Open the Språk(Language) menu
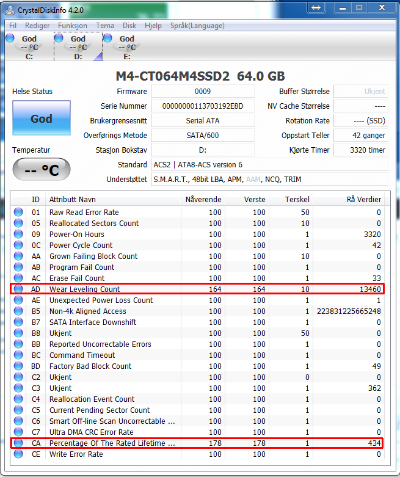Viewport: 400px width, 477px height. point(197,26)
